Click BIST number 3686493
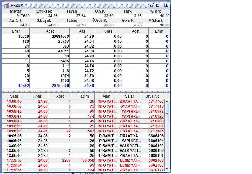252x174 pixels. point(156,146)
